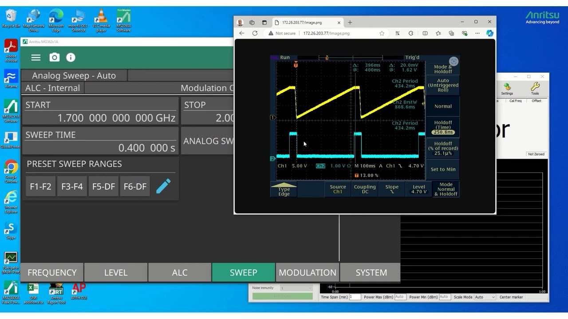Switch to the LEVEL tab
Viewport: 568px width, 319px height.
[116, 272]
